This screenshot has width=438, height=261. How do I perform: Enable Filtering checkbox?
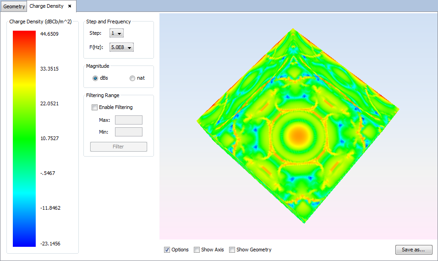point(95,107)
